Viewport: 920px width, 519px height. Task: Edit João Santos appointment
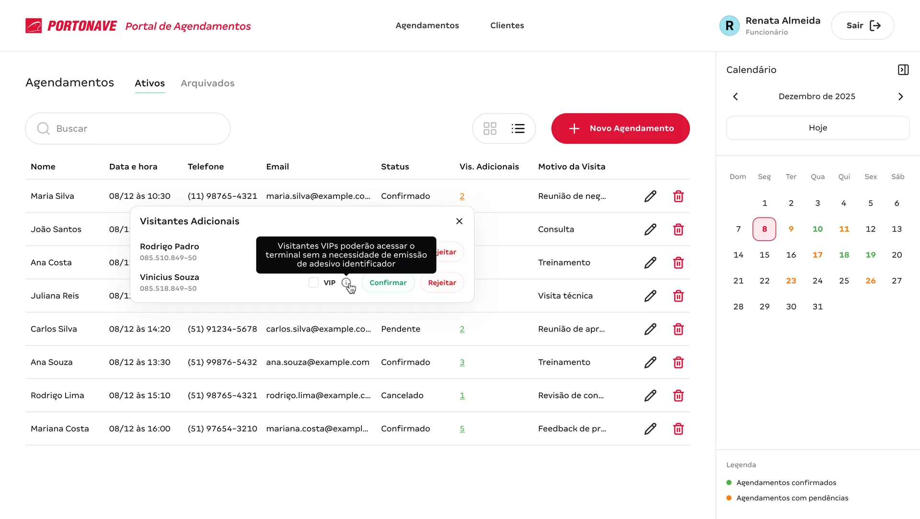pos(650,230)
